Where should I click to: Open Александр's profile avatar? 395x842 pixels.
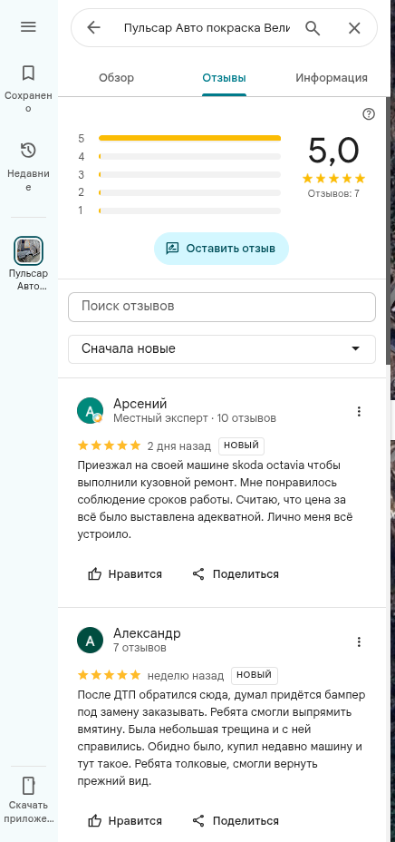point(90,641)
